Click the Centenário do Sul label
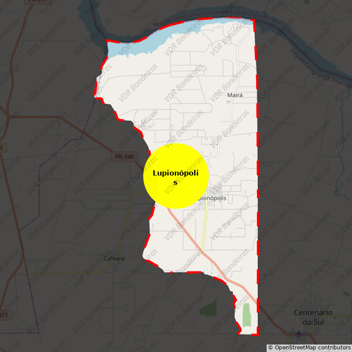Viewport: 352px width, 352px height. (x=313, y=317)
